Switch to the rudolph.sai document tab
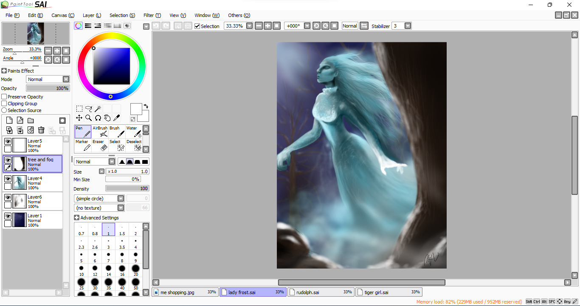Screen dimensions: 580x306 (321, 292)
